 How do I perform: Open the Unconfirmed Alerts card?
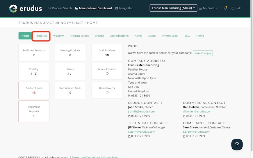[70, 90]
